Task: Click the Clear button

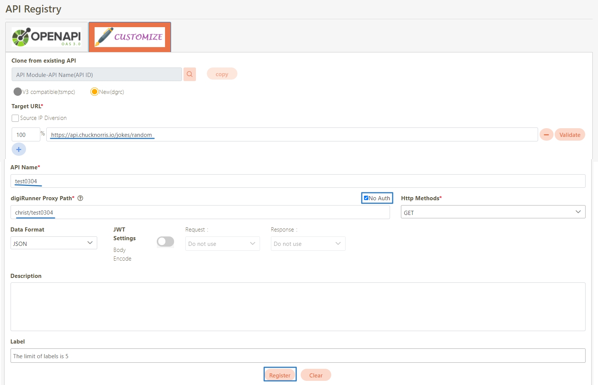Action: click(x=316, y=375)
